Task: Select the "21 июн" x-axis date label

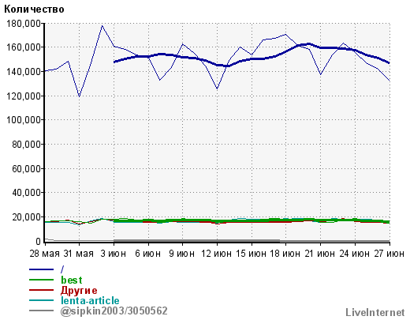Action: [320, 254]
